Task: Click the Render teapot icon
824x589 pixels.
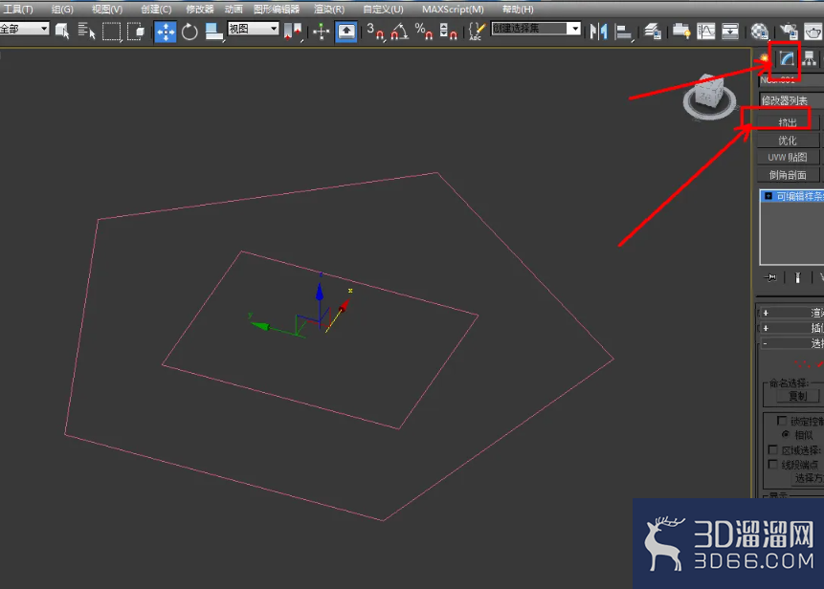Action: point(813,32)
